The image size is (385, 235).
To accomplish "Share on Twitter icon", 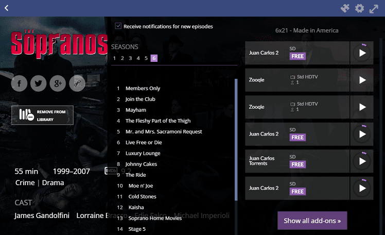I will pos(38,83).
